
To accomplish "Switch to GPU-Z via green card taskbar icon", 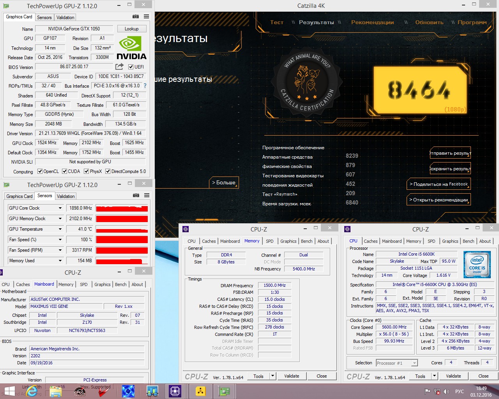I will point(224,391).
